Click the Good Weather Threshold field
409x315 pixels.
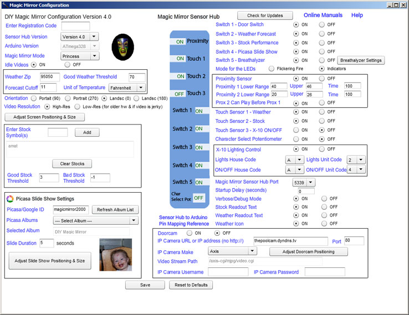point(137,77)
